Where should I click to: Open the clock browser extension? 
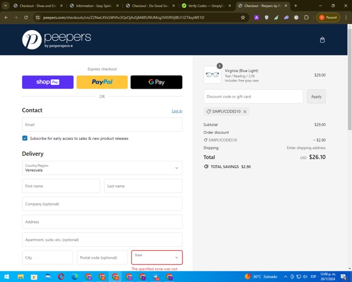pyautogui.click(x=296, y=18)
